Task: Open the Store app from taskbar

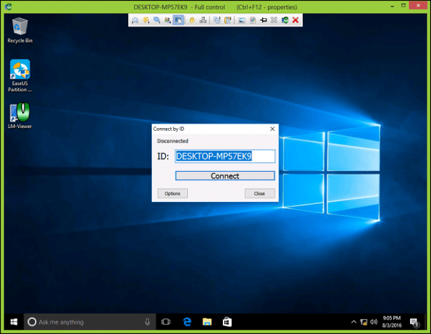Action: pos(227,322)
